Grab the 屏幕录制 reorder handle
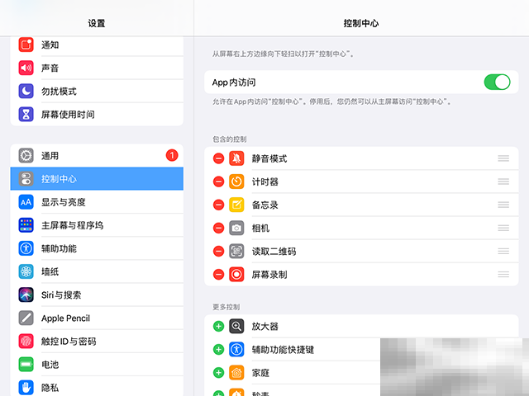529x396 pixels. [503, 275]
